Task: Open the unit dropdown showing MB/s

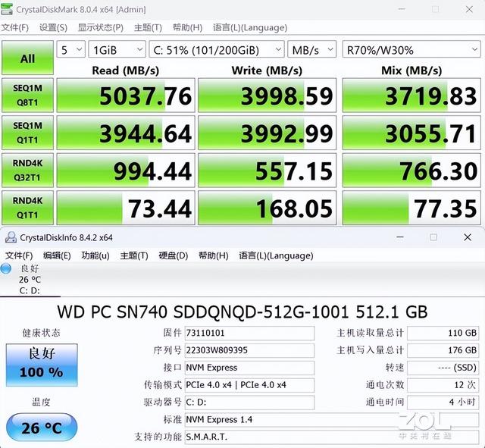Action: pyautogui.click(x=311, y=49)
